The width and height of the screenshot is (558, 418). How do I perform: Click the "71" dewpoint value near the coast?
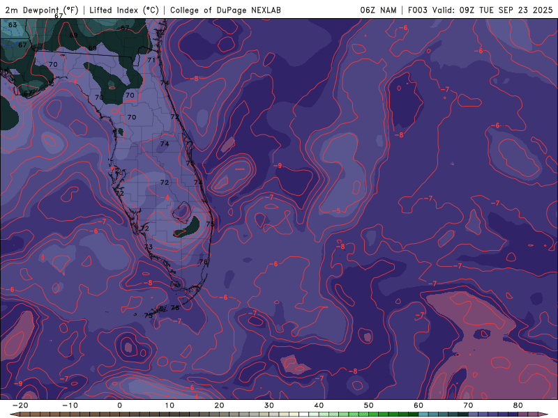[x=151, y=60]
